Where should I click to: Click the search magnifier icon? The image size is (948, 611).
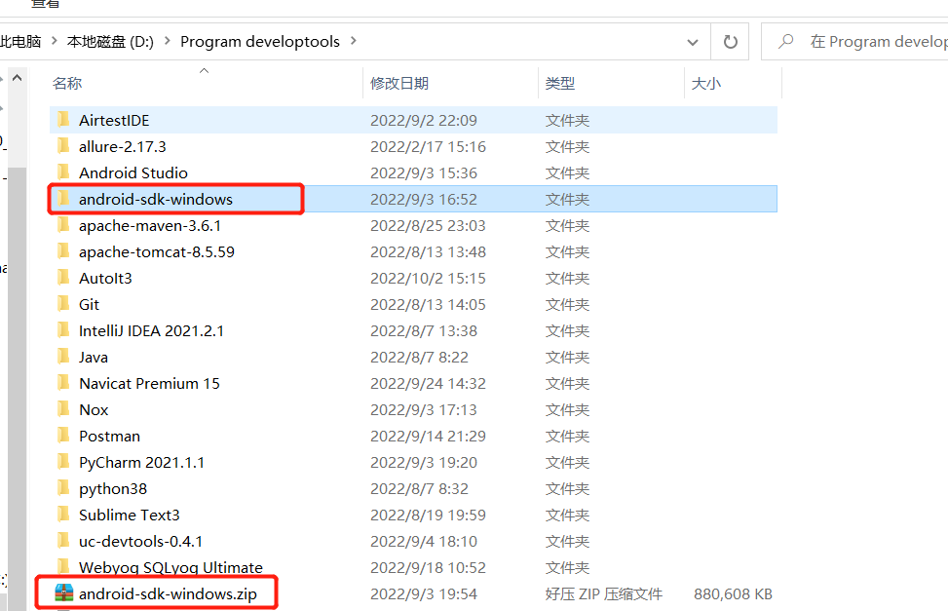[785, 42]
